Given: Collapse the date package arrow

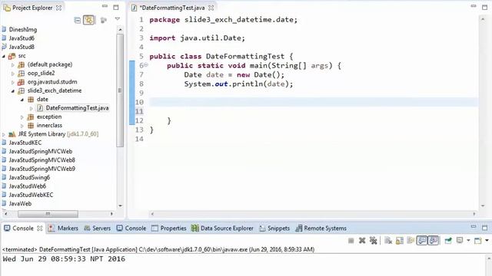Looking at the screenshot, I should pyautogui.click(x=22, y=100).
